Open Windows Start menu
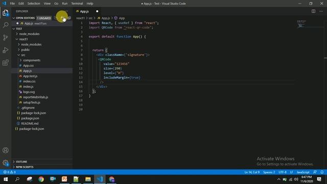 [x=6, y=179]
